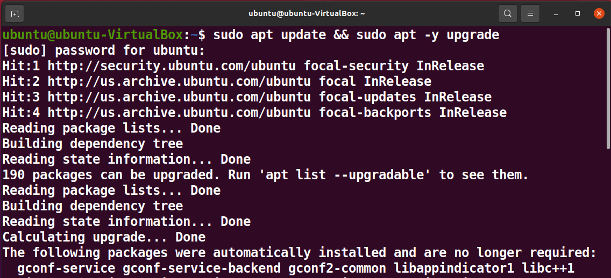Click the vertical scrollbar thumb
Viewport: 611px width, 278px height.
click(x=608, y=89)
